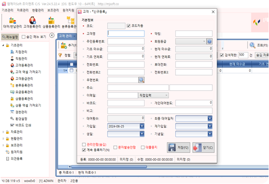Click the 조회(F5) magnifier icon

[252, 45]
